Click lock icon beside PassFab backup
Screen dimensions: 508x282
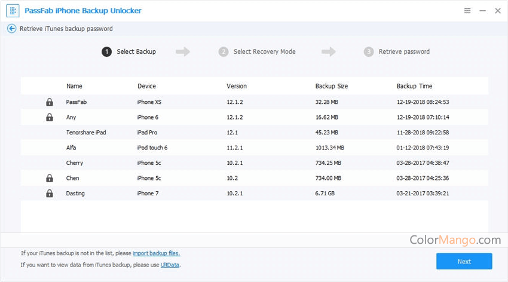tap(50, 102)
